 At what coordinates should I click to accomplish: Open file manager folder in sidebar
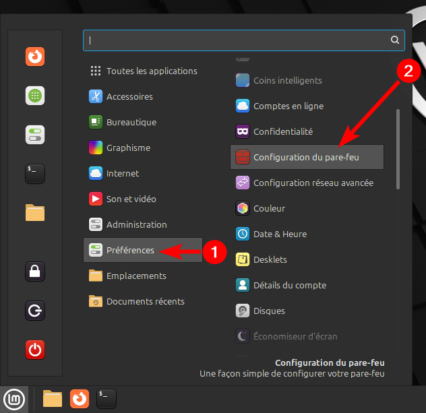[35, 212]
